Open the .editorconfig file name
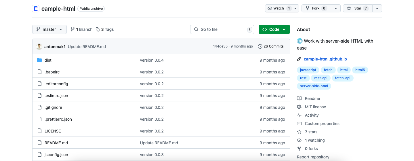Screen dimensions: 414x161 click(56, 84)
